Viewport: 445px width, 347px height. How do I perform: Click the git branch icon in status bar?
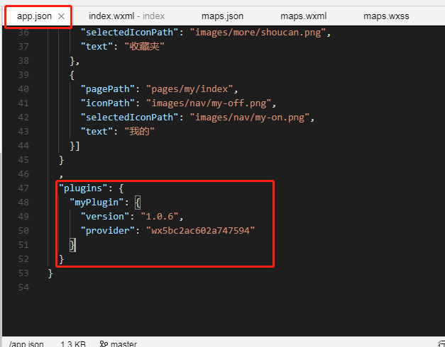tap(104, 344)
